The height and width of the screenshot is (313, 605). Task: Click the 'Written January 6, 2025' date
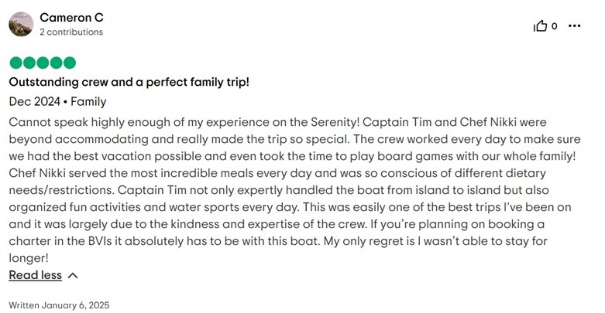click(59, 304)
